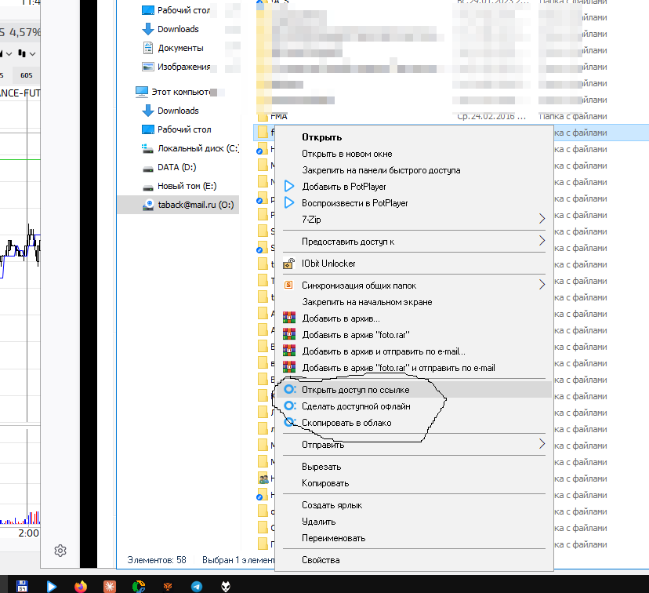Click WinRAR icon next to Добавить в архив "foto.rar"

[x=289, y=334]
